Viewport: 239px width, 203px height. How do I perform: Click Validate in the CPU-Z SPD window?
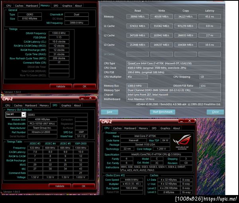pyautogui.click(x=60, y=186)
